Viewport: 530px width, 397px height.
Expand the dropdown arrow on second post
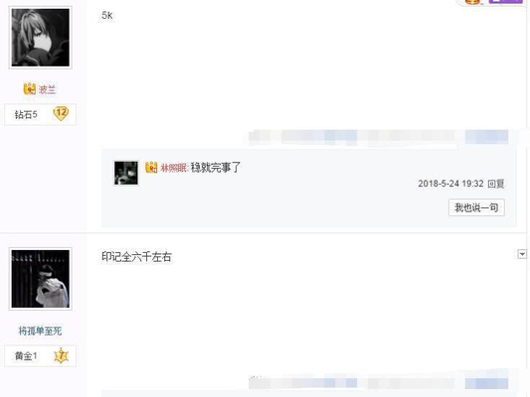click(522, 254)
